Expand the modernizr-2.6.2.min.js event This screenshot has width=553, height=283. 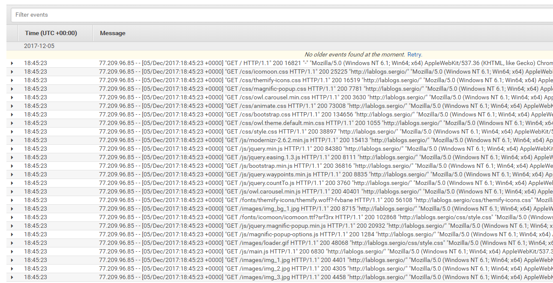click(12, 140)
